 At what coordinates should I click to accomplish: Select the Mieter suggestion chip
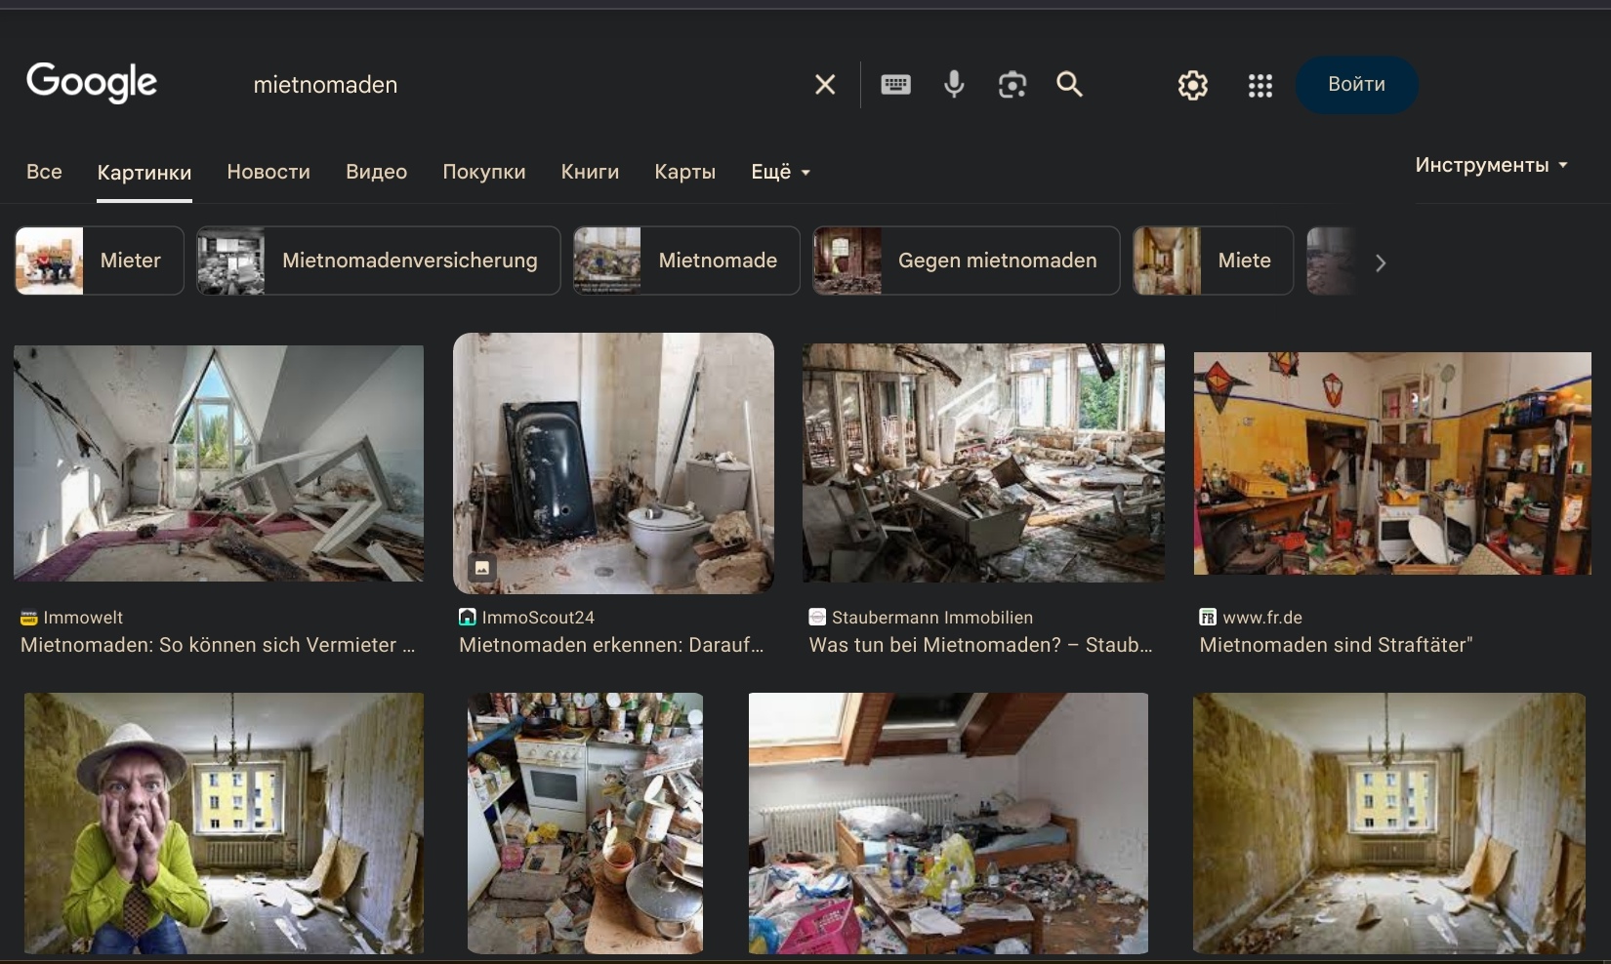[x=100, y=261]
